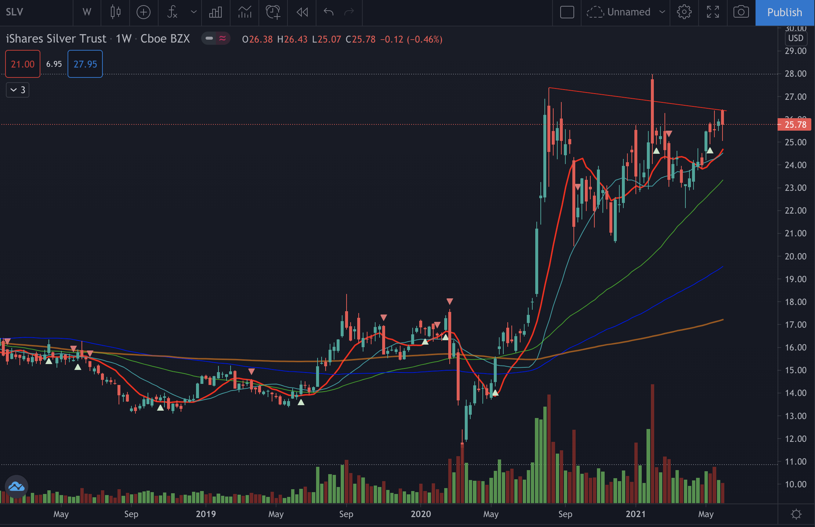The height and width of the screenshot is (527, 815).
Task: Click the red sell price 21.00 button
Action: (23, 64)
